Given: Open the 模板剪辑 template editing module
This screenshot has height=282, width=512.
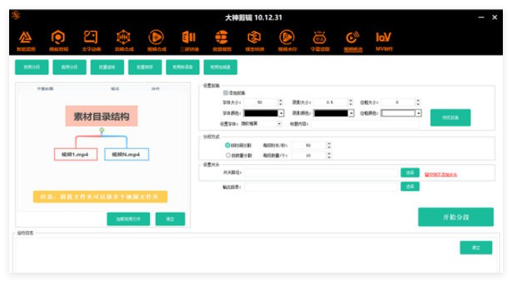Looking at the screenshot, I should (59, 40).
